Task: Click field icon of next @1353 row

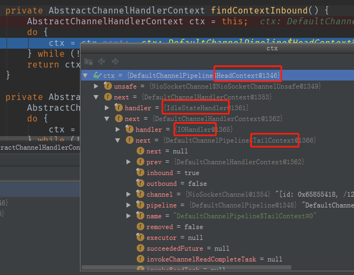Action: point(108,97)
